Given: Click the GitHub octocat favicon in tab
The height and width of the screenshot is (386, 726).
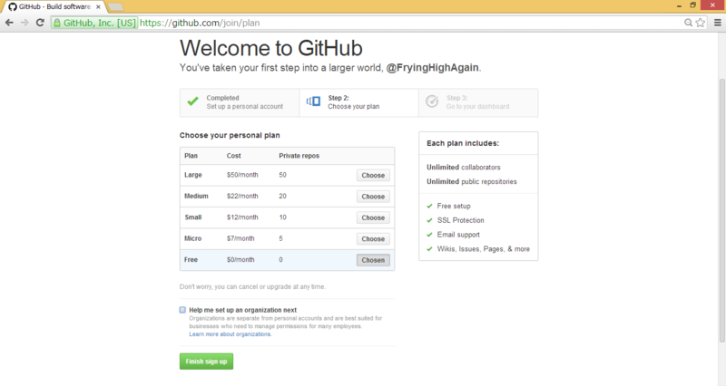Looking at the screenshot, I should tap(13, 7).
